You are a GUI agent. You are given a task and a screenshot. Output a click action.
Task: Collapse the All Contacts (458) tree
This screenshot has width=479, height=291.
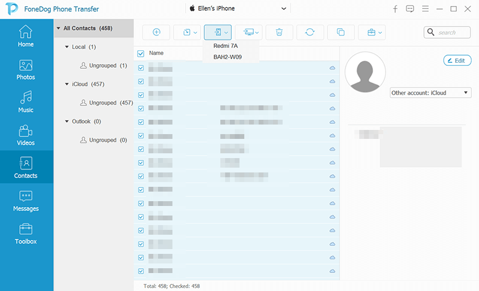[x=58, y=28]
